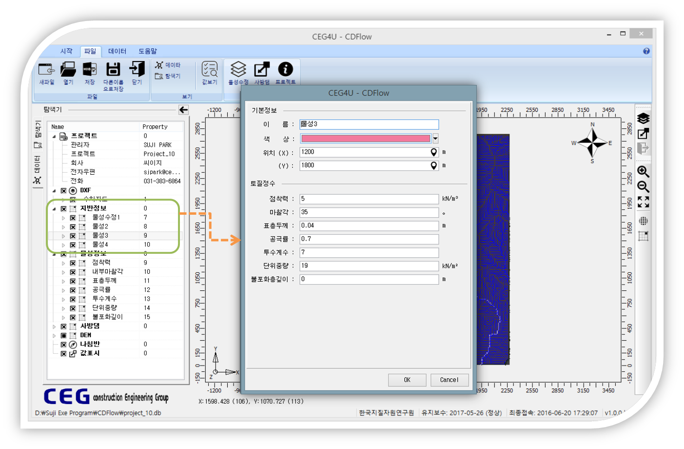
Task: Show the 탐색기 view from ribbon
Action: 168,76
